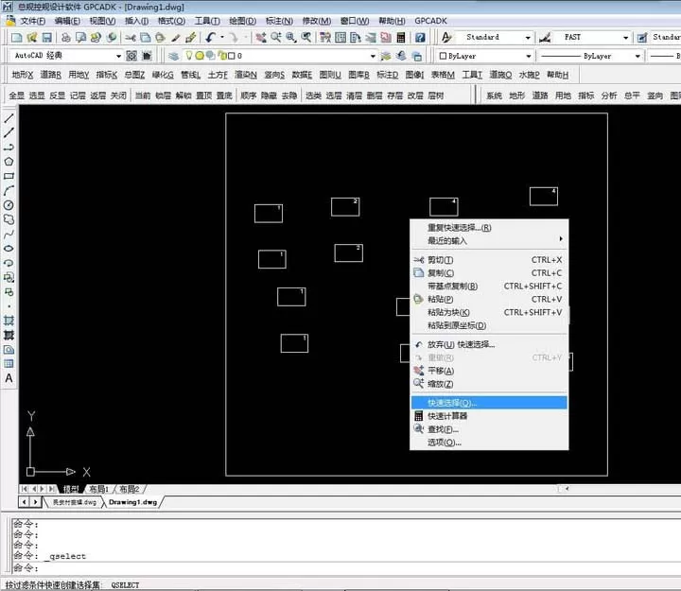Click the Dimension Style icon beside FAST
Screen dimensions: 681x591
tap(545, 38)
